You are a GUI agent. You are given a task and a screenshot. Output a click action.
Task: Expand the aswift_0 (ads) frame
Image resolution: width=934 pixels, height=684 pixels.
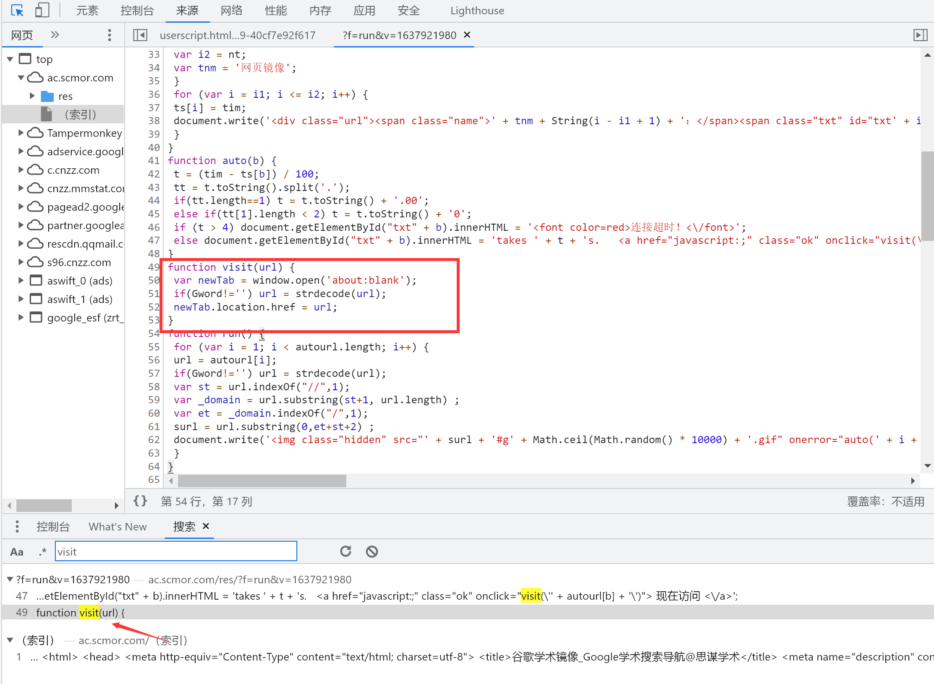21,281
